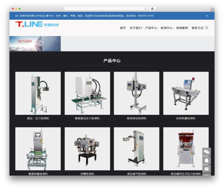
Task: Open 关于我们 menu item
Action: tap(135, 28)
